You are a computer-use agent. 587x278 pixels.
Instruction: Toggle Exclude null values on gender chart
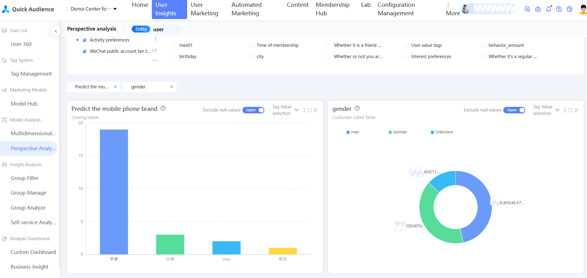coord(514,110)
